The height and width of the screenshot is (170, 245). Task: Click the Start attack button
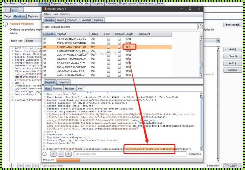click(x=233, y=25)
